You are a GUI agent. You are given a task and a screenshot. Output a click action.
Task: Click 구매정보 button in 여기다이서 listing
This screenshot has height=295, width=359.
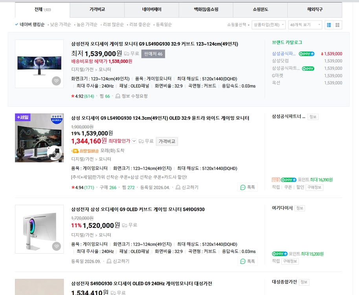pos(290,261)
